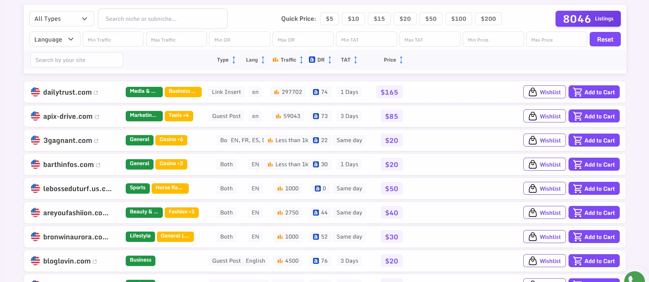Click Ahrefs DR icon in bronwinaurora row
The height and width of the screenshot is (282, 649).
click(x=316, y=237)
